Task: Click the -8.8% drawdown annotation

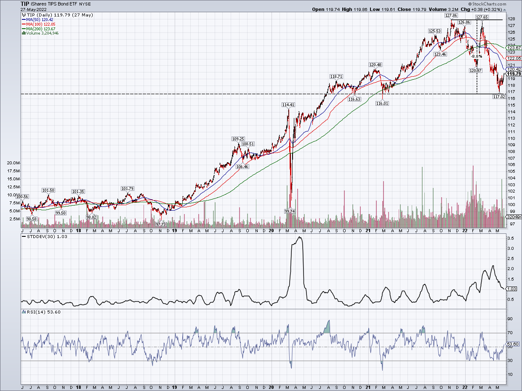Action: [x=477, y=56]
